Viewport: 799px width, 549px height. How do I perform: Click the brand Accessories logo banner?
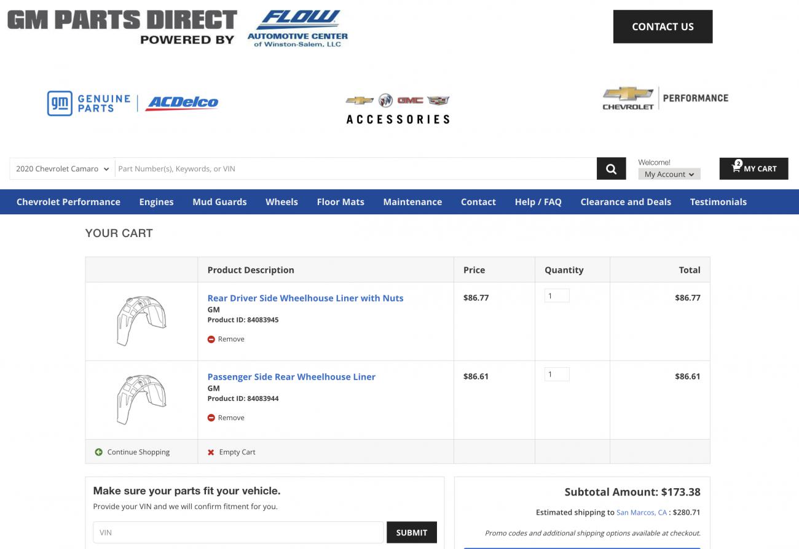pyautogui.click(x=398, y=109)
